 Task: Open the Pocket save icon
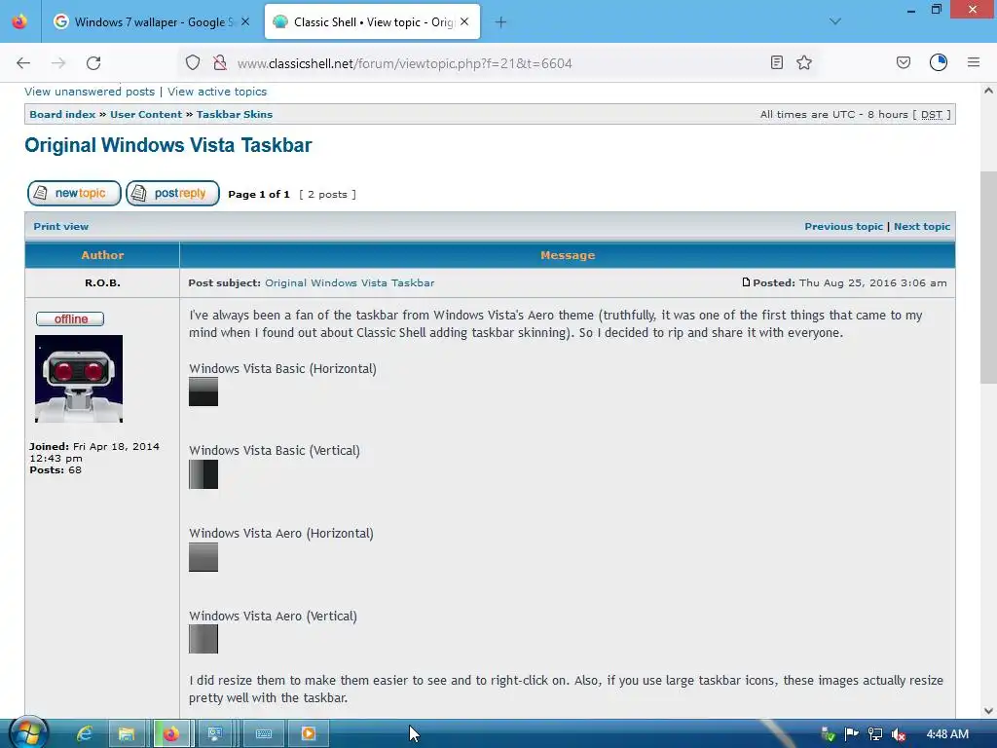click(x=904, y=62)
